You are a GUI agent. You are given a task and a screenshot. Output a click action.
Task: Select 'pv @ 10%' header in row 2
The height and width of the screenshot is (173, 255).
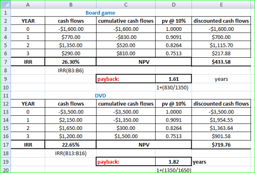(x=173, y=21)
